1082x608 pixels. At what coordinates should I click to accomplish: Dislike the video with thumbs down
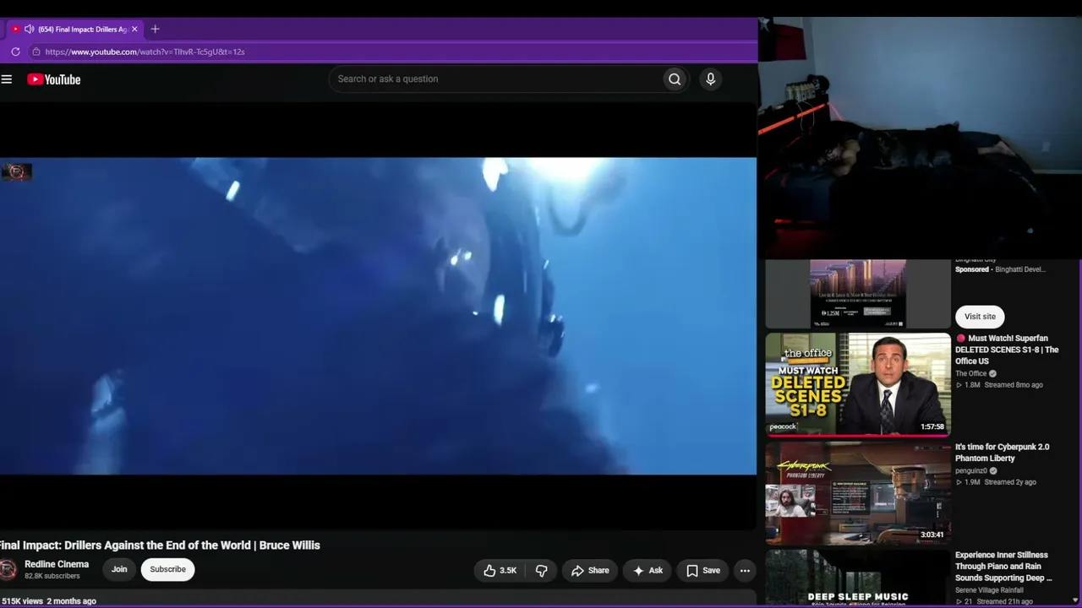541,571
